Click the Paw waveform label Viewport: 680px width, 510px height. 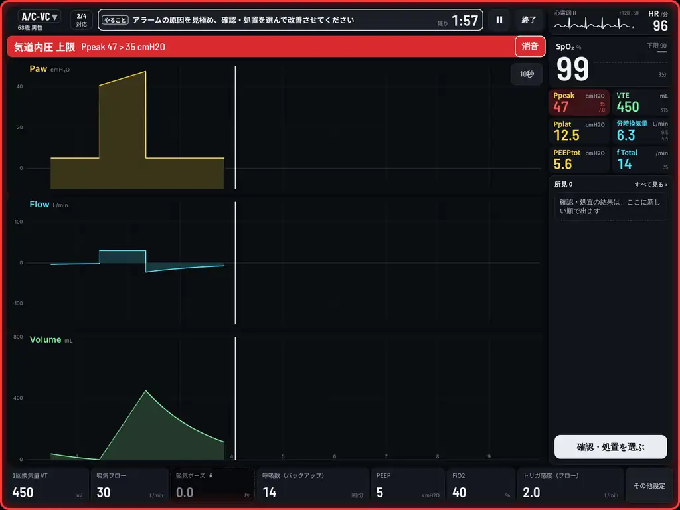click(x=38, y=69)
